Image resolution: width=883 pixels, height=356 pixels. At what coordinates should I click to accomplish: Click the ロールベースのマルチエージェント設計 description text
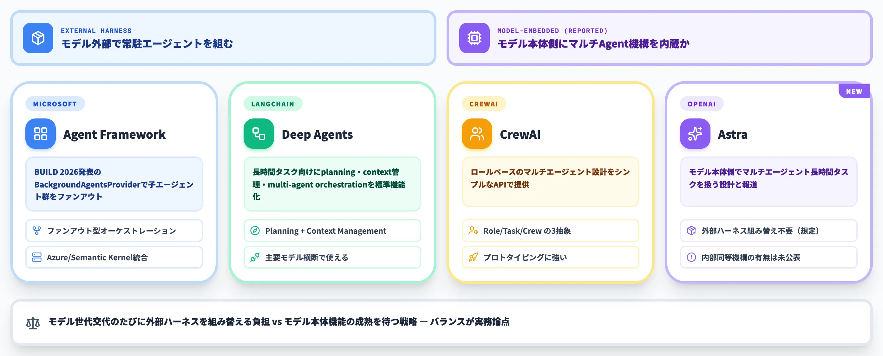pos(550,178)
